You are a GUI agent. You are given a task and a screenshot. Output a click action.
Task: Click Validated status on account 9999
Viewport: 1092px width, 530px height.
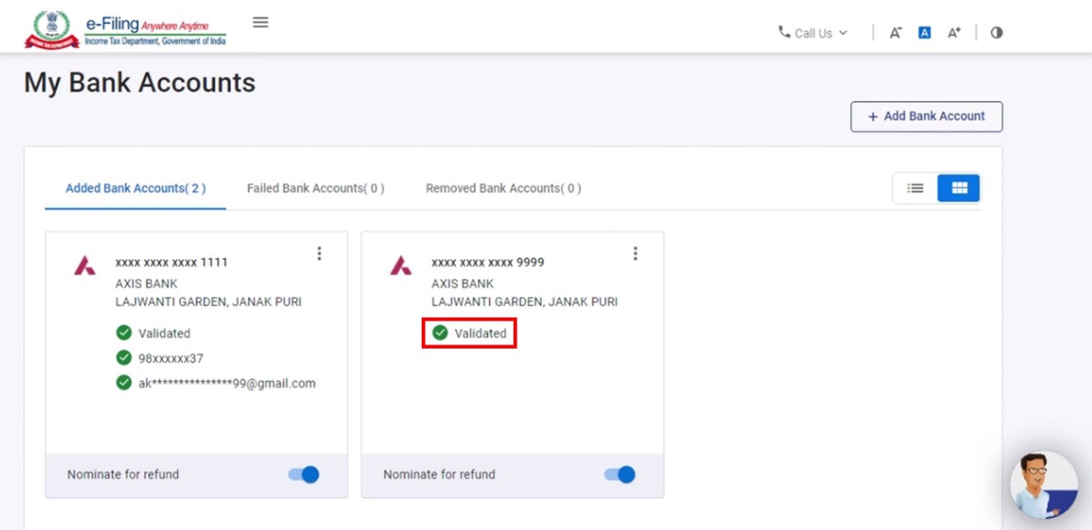(x=470, y=333)
